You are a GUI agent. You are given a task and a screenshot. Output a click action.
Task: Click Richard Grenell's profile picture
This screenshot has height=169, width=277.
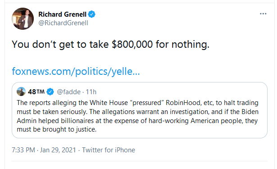pos(23,18)
